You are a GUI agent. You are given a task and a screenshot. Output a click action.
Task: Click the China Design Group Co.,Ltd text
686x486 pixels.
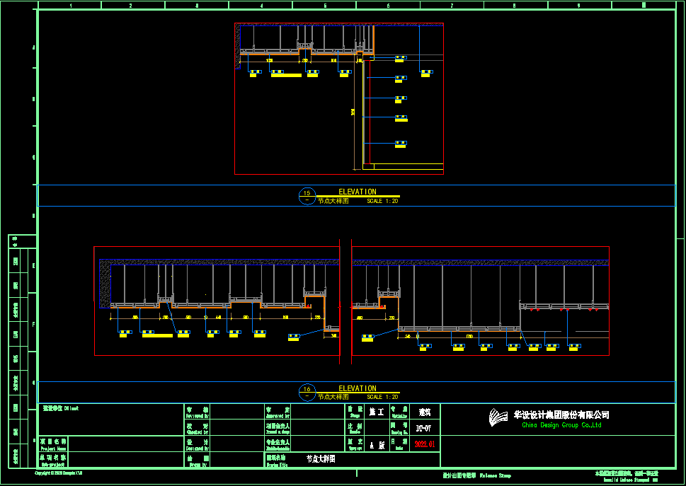point(561,425)
